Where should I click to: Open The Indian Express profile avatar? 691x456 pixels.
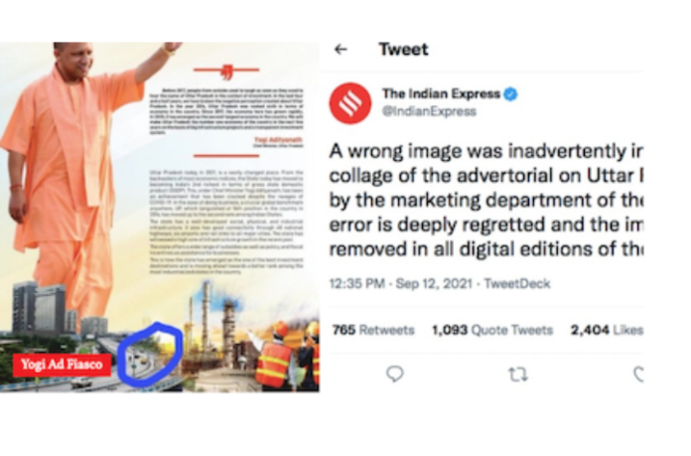(x=350, y=103)
